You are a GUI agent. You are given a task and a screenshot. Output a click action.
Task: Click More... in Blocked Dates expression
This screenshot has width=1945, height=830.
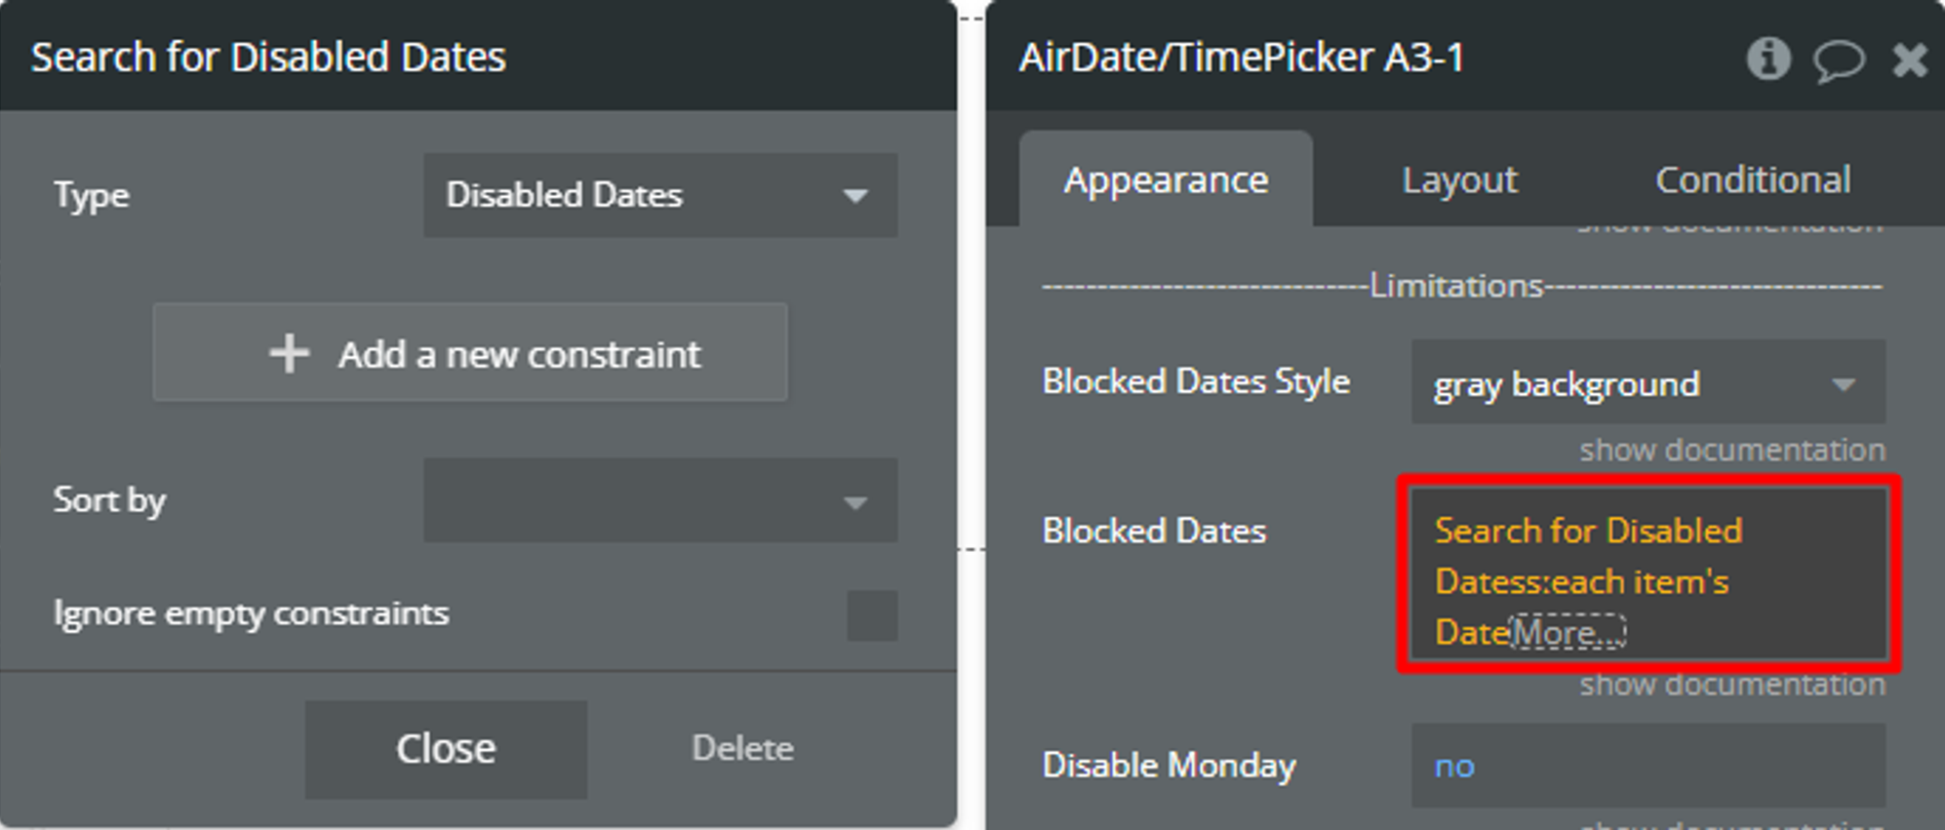click(x=1568, y=632)
